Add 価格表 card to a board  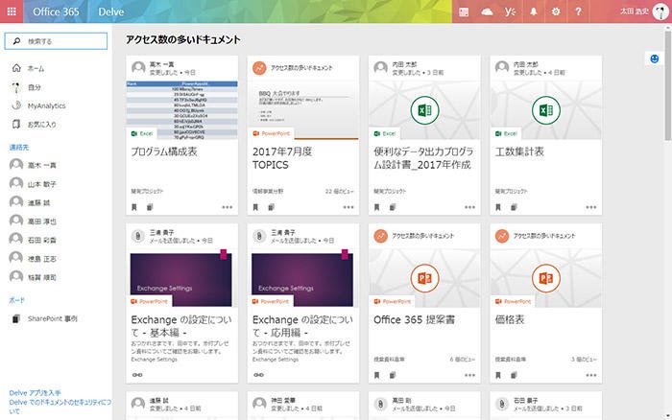pyautogui.click(x=514, y=376)
